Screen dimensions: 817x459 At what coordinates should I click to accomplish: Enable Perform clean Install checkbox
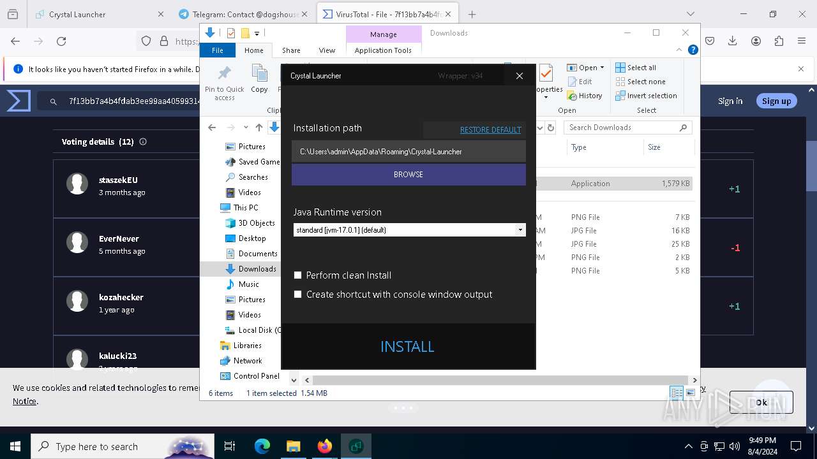pos(297,275)
